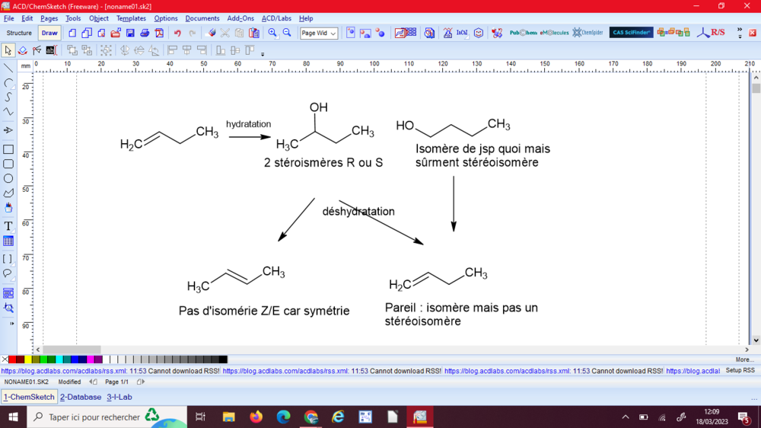Click the Undo arrow icon
The image size is (761, 428).
177,33
